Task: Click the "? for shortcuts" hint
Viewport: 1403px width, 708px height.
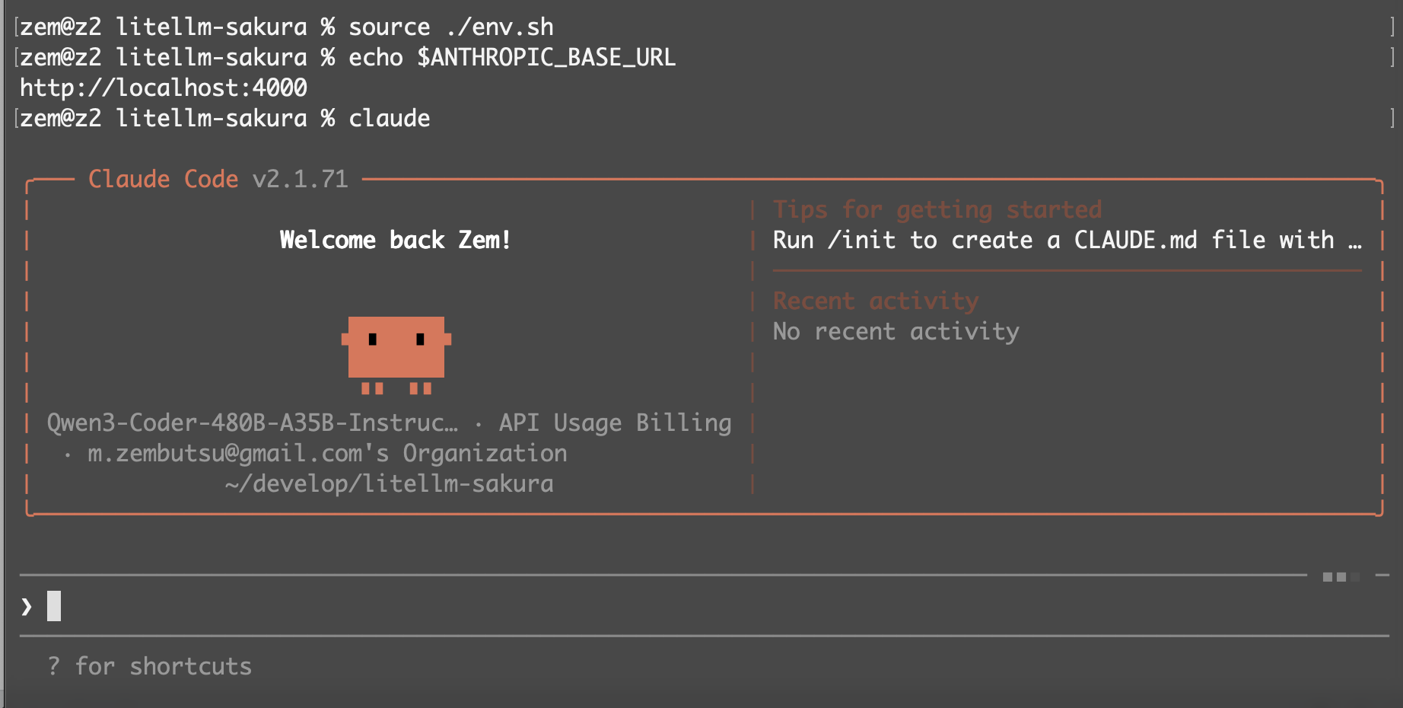Action: (149, 666)
